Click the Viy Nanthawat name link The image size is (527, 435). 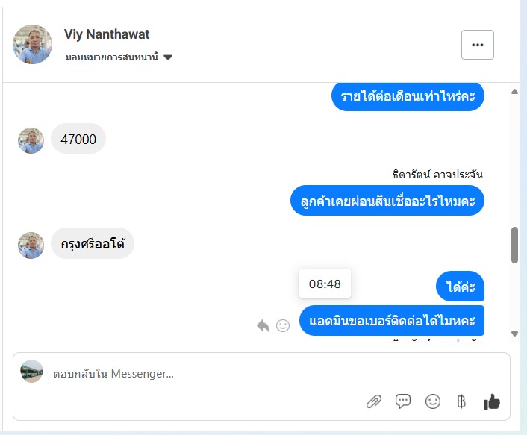coord(107,34)
